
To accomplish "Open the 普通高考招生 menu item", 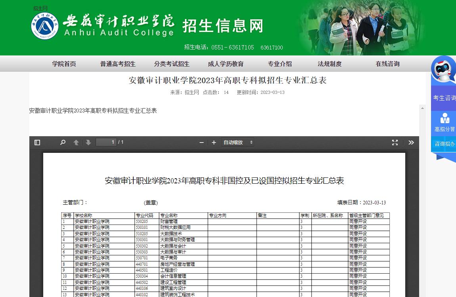I will coord(118,64).
